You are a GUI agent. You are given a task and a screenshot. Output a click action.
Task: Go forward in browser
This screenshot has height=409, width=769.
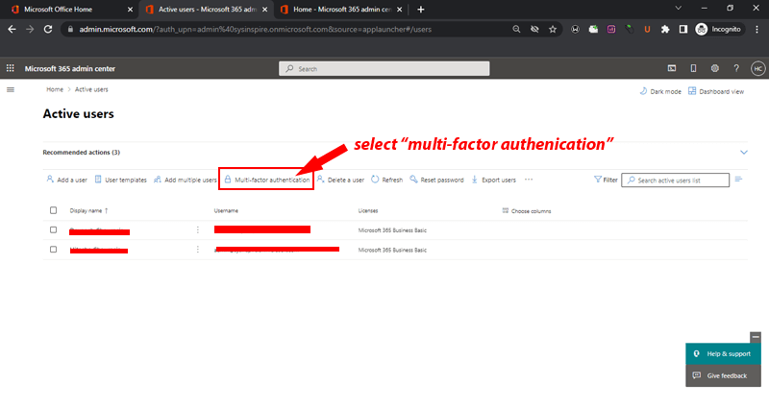pos(30,30)
